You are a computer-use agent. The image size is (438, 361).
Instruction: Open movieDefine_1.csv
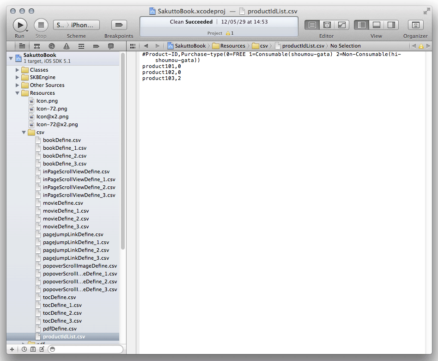pyautogui.click(x=66, y=211)
